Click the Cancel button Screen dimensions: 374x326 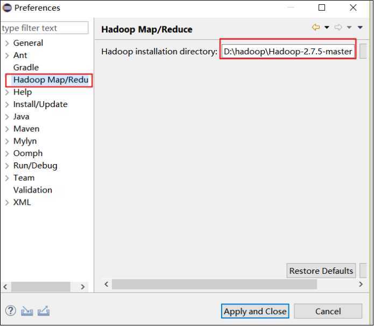click(x=328, y=311)
